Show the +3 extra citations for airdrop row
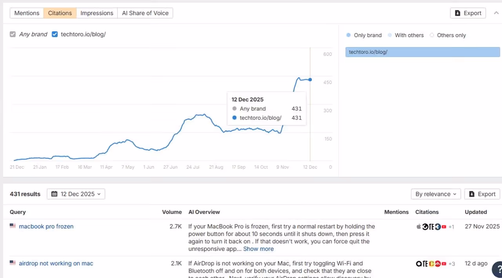This screenshot has height=278, width=502. [x=451, y=264]
